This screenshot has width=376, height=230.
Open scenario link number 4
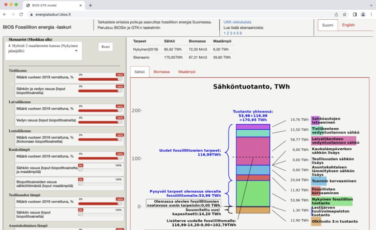pos(235,33)
